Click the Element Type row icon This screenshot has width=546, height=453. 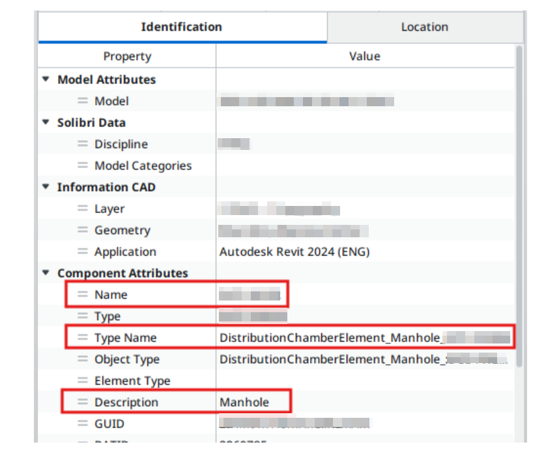pyautogui.click(x=83, y=381)
